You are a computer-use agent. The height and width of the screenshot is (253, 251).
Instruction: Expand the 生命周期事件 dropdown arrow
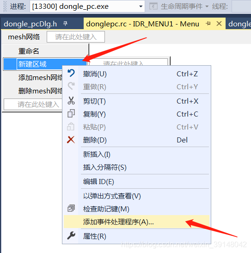click(207, 6)
